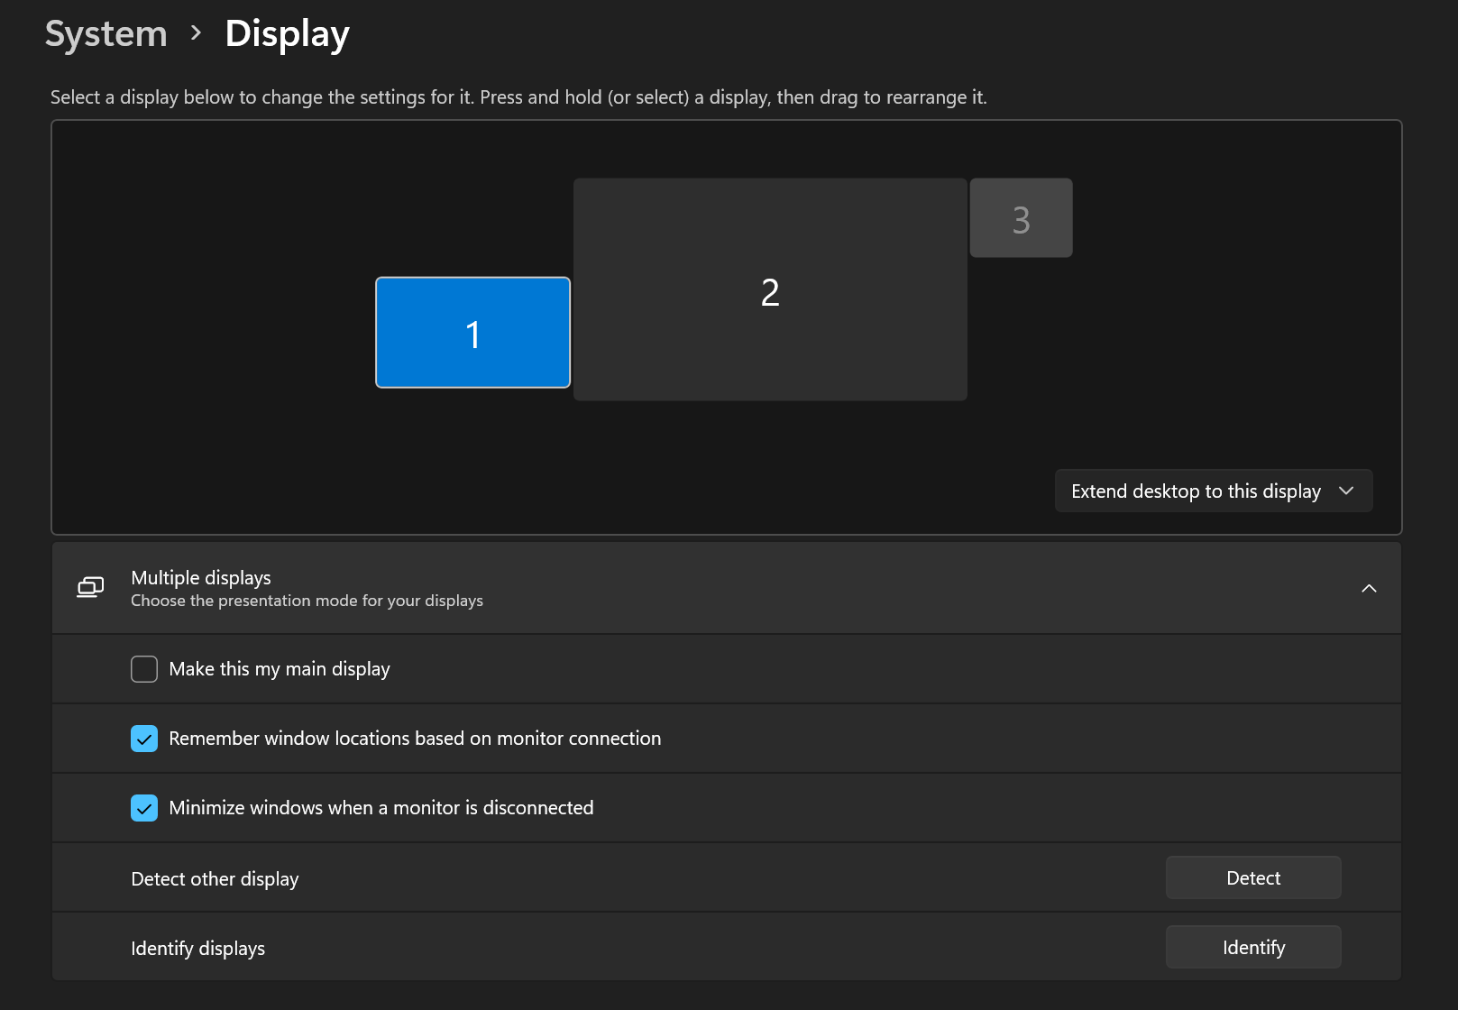Screen dimensions: 1458x1010
Task: Click the 'Select a display below' instruction text
Action: 518,97
